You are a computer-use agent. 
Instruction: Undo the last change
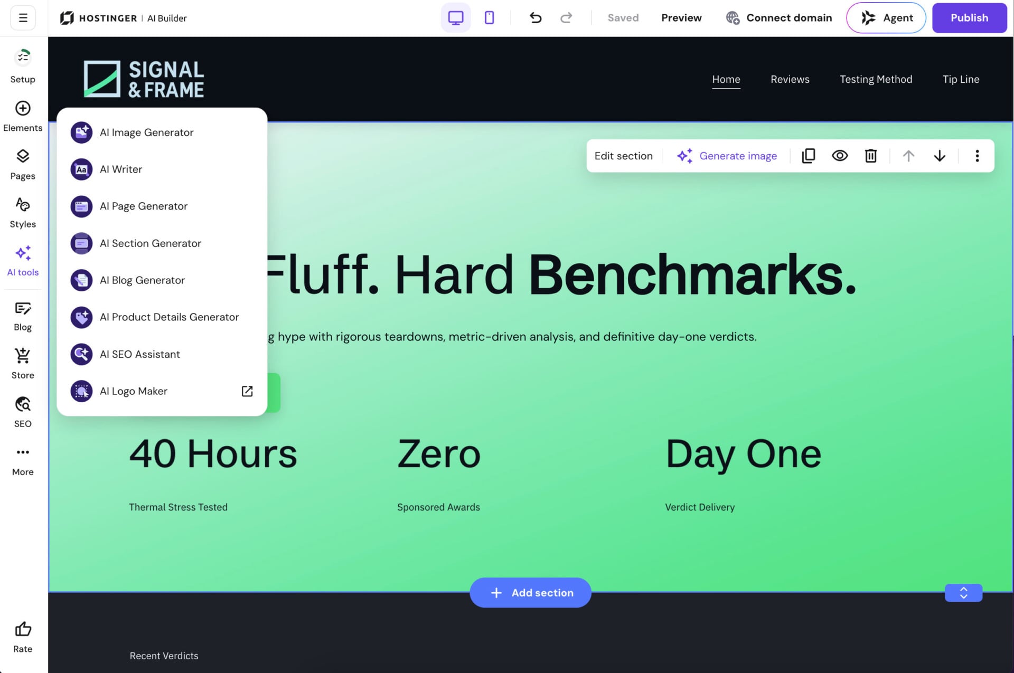point(536,18)
